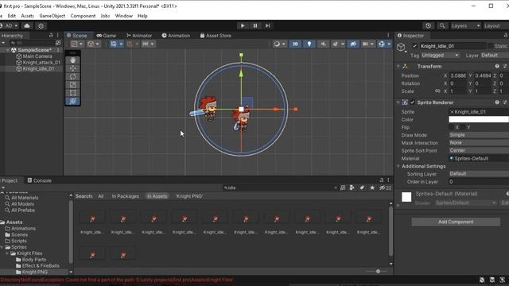Open the Component menu
The image size is (509, 286).
(x=83, y=16)
